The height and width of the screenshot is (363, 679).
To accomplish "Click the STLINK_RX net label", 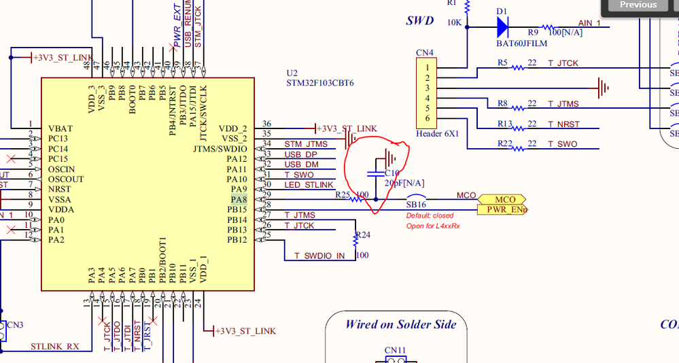I will (x=54, y=347).
